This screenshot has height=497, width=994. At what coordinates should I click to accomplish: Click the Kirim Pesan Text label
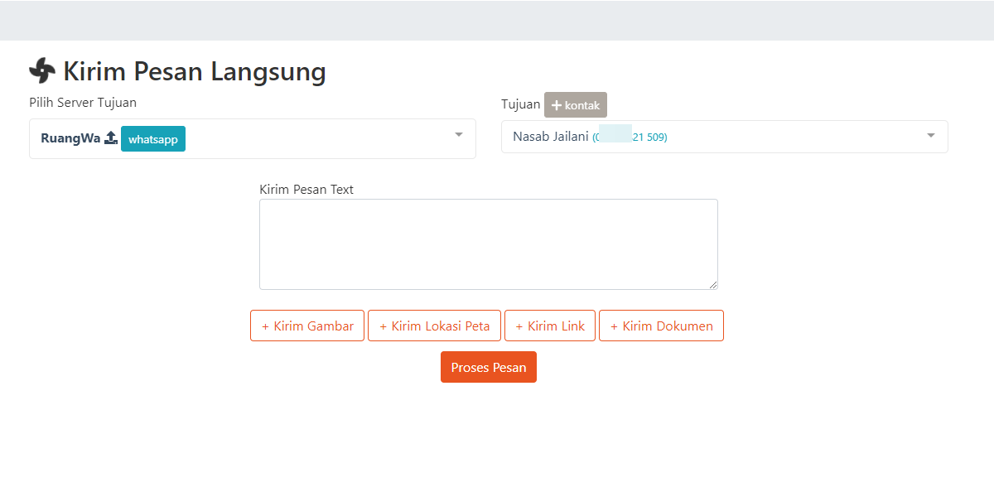click(306, 190)
